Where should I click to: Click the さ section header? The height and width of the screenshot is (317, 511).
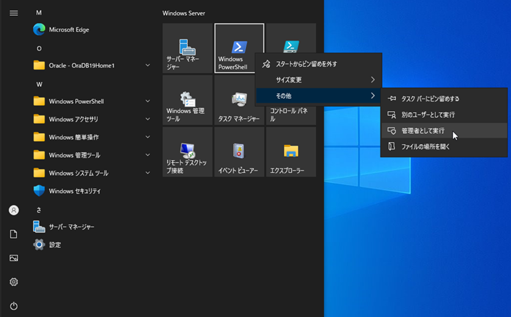tap(39, 210)
